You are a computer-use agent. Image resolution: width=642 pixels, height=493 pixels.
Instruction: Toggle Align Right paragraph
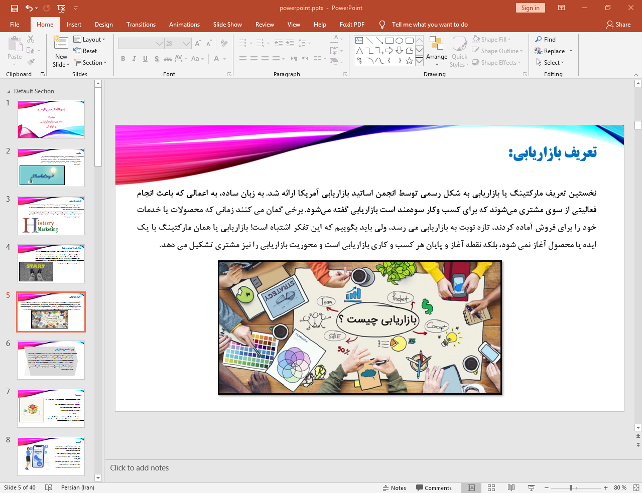pos(265,59)
